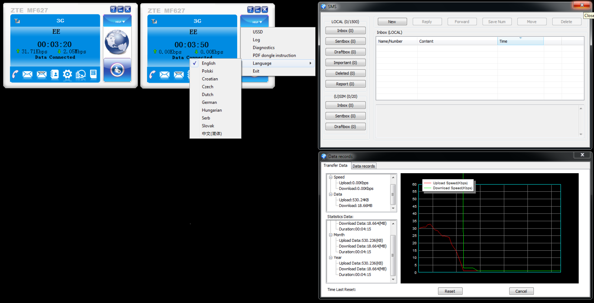The height and width of the screenshot is (303, 594).
Task: Click the signal strength icon in the 00:03:50 ZTE window
Action: tap(154, 22)
